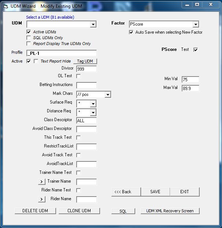Click the Tag UDM button
The height and width of the screenshot is (228, 222).
click(85, 61)
